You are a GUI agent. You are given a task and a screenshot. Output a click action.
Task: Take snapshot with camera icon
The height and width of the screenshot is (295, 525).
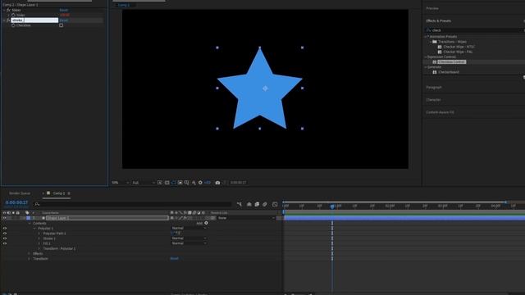(x=217, y=183)
